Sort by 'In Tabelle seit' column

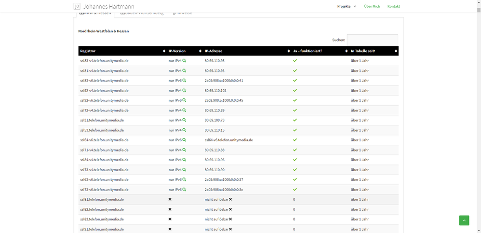(x=374, y=51)
